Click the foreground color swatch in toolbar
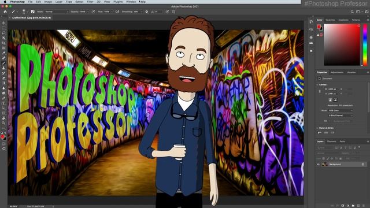370x208 pixels. 2,136
